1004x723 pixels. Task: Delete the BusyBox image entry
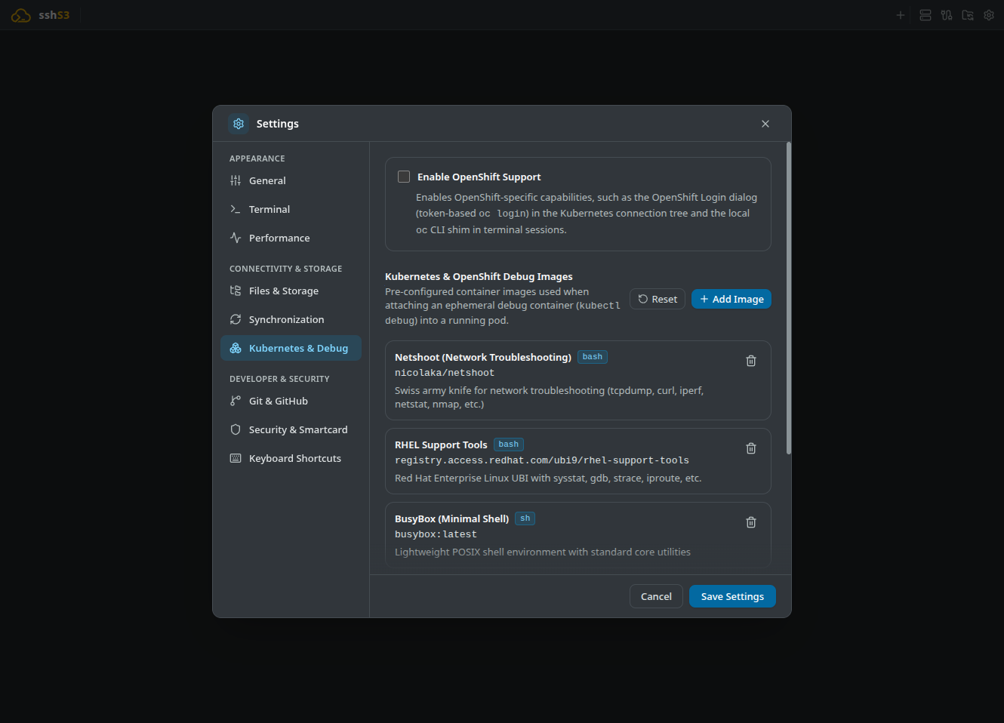coord(751,522)
